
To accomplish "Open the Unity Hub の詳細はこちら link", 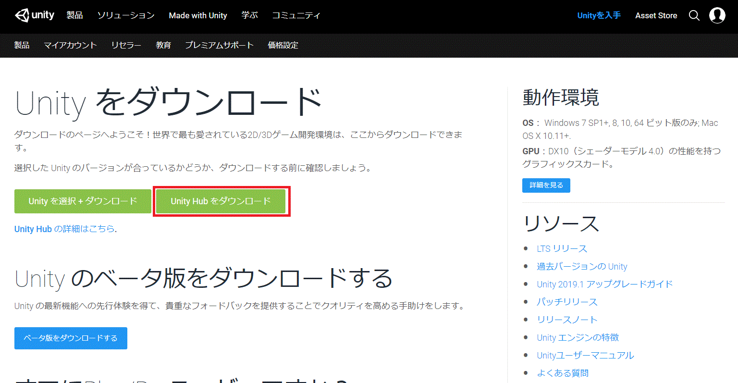I will coord(64,229).
